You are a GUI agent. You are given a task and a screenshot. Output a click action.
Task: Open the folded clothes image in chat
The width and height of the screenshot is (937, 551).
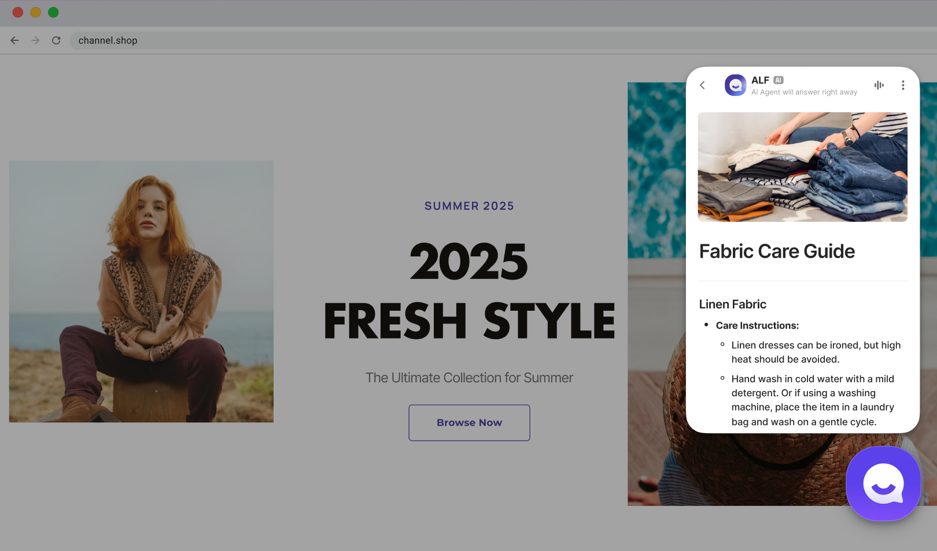[802, 167]
